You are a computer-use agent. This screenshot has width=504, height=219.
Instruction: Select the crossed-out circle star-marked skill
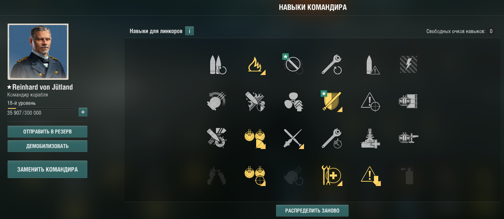(x=293, y=65)
